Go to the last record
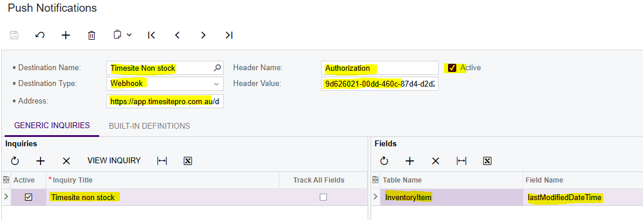 [x=229, y=35]
